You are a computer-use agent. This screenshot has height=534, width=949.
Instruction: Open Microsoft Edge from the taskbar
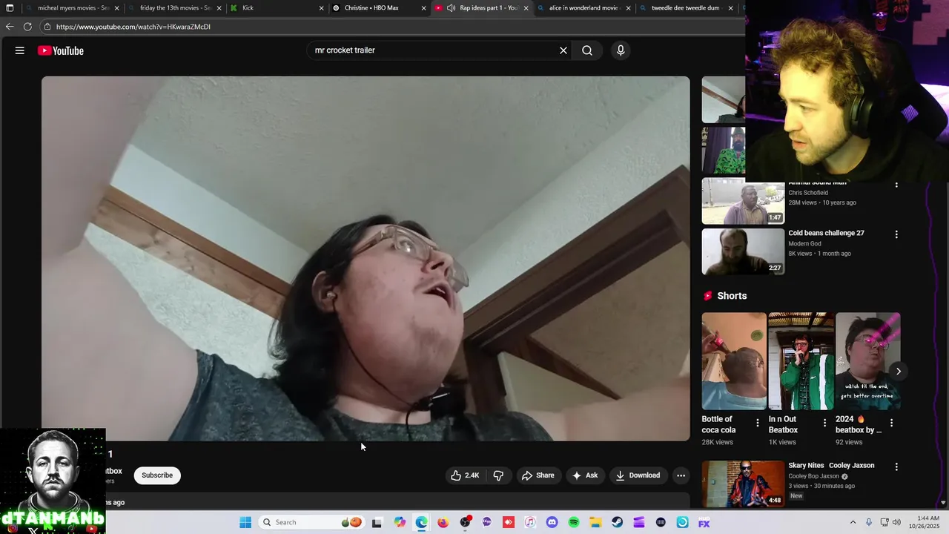421,522
